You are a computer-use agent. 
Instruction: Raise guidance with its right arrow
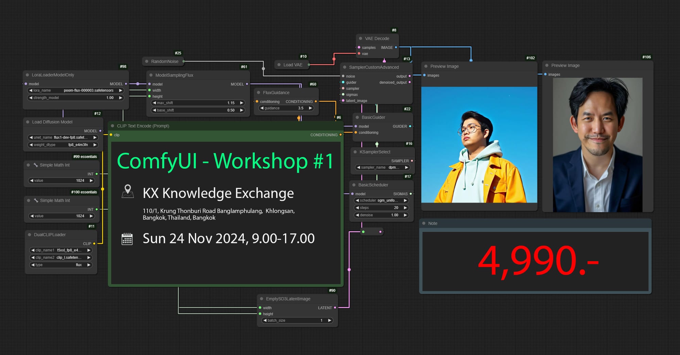310,108
